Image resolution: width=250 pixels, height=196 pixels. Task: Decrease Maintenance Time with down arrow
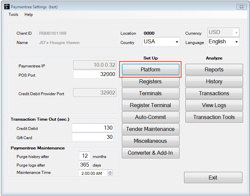click(110, 175)
